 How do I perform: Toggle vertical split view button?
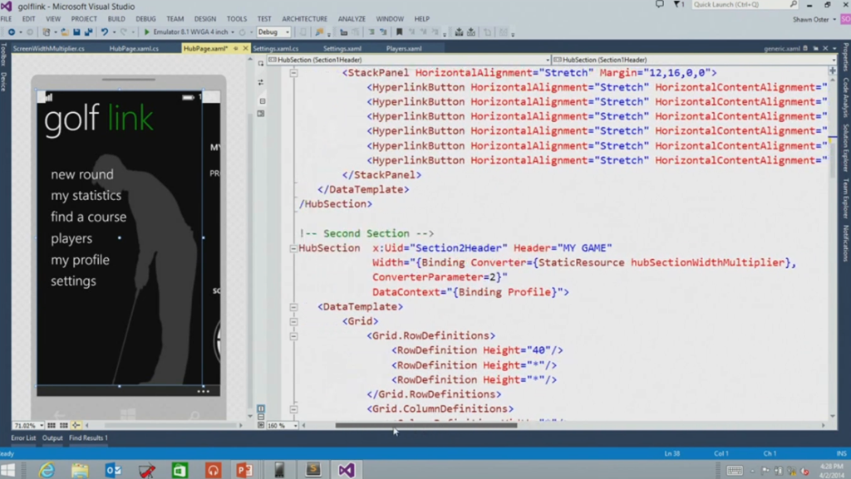[261, 408]
